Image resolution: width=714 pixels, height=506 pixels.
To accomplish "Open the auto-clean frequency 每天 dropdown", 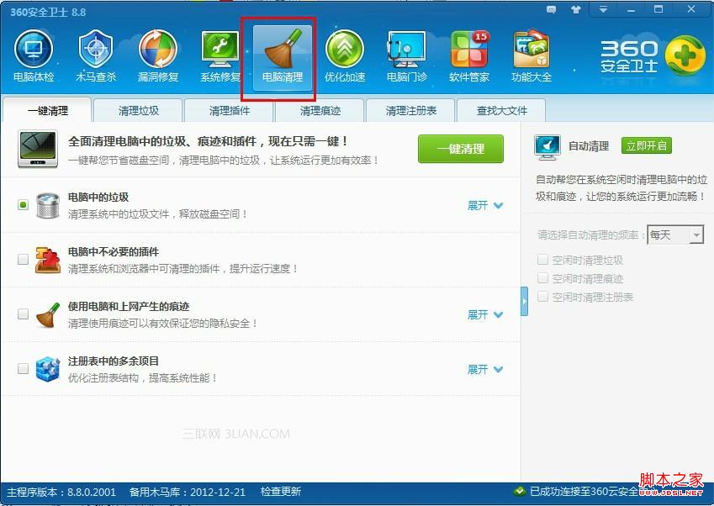I will click(x=675, y=235).
